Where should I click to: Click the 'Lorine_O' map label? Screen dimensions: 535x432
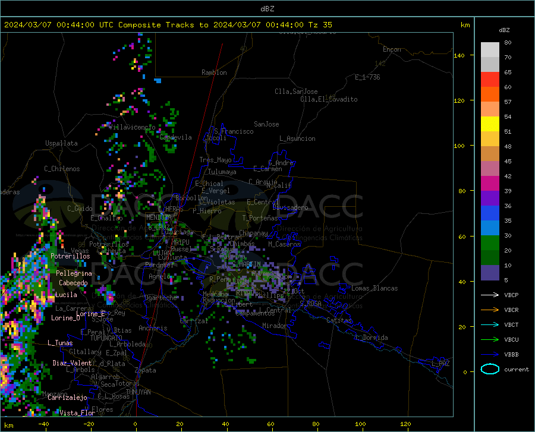pyautogui.click(x=65, y=318)
